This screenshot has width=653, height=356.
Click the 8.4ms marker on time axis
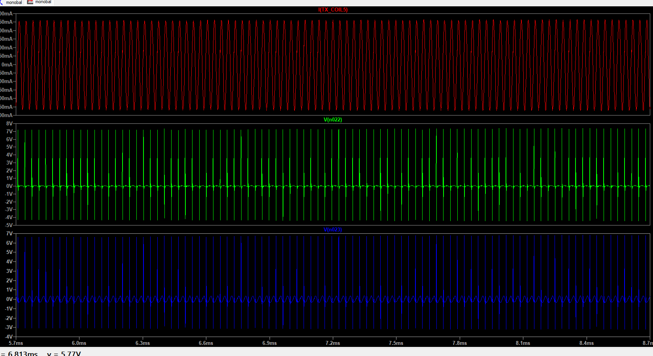pos(587,343)
